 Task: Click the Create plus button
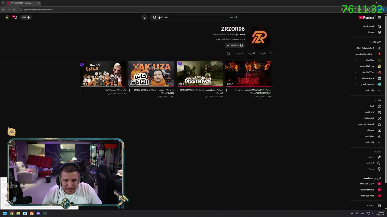point(26,17)
